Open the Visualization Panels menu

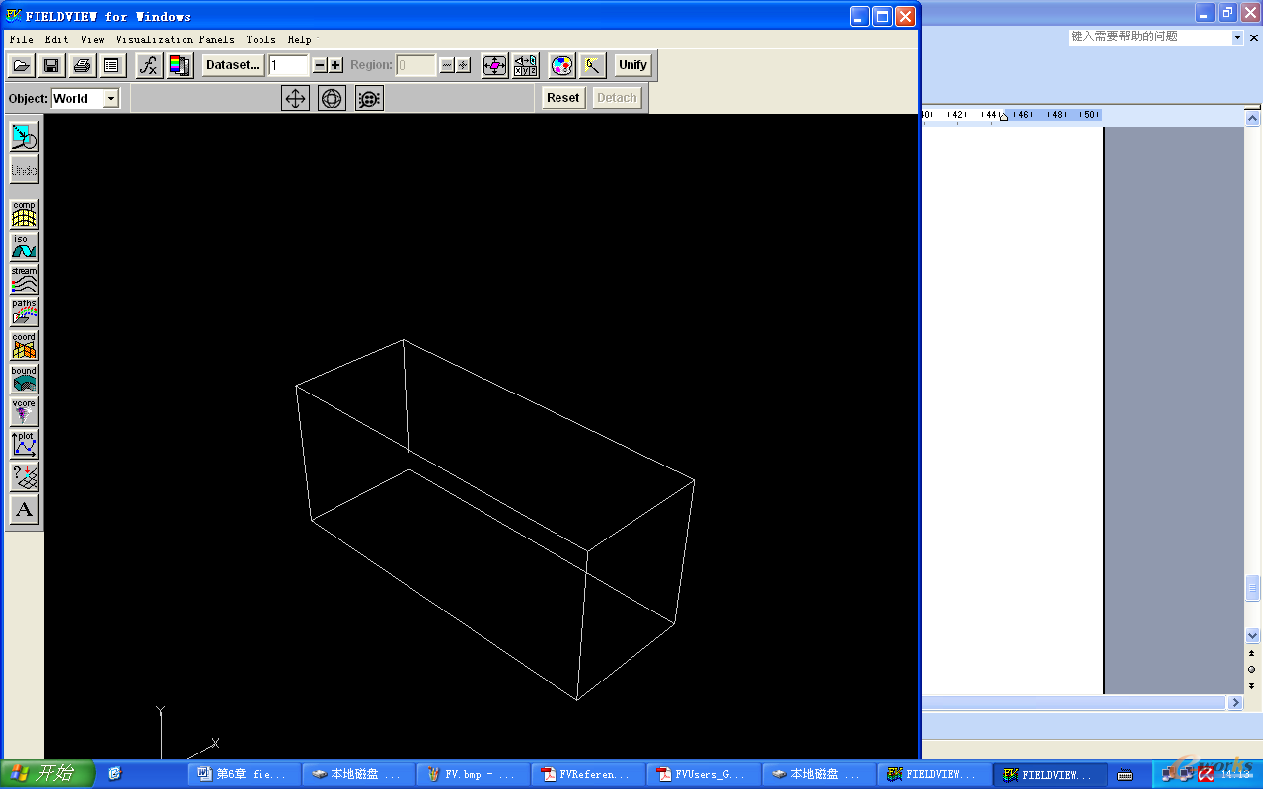(175, 39)
